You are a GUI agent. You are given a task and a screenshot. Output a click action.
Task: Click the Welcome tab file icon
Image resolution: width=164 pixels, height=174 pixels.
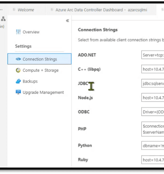(x=14, y=10)
